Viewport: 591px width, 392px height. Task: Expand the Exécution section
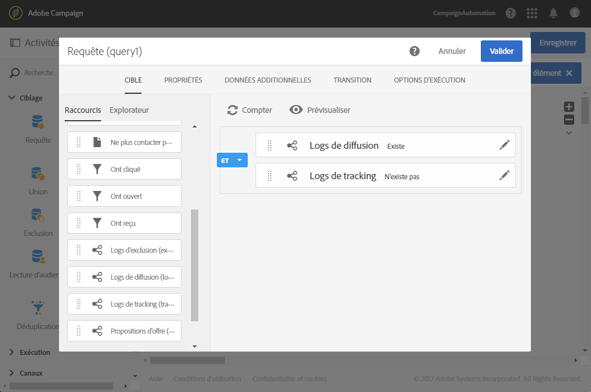tap(30, 353)
